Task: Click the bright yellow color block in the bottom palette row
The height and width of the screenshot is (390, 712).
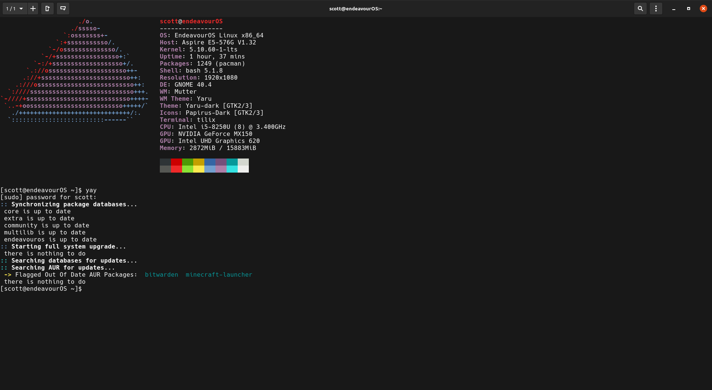Action: coord(199,169)
